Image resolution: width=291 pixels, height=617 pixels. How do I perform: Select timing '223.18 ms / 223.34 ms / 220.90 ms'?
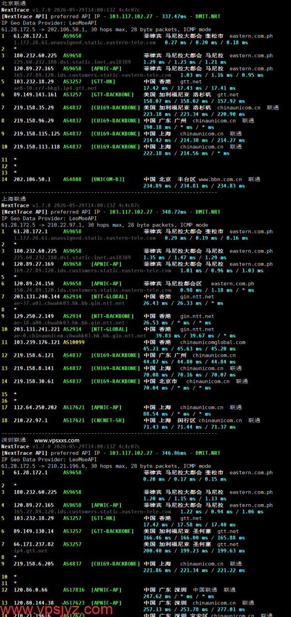point(194,114)
